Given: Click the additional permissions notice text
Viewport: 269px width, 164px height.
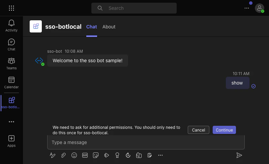Looking at the screenshot, I should [x=116, y=130].
